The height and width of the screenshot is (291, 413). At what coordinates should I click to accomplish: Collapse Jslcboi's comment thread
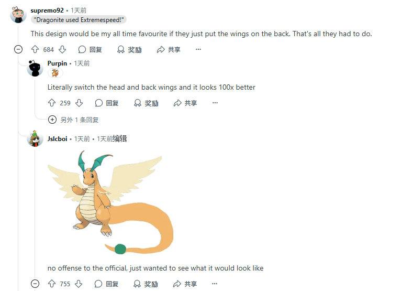click(35, 284)
